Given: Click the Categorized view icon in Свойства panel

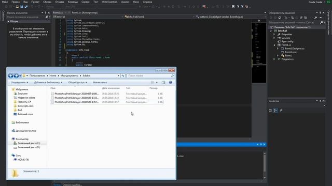Looking at the screenshot, I should pos(270,110).
